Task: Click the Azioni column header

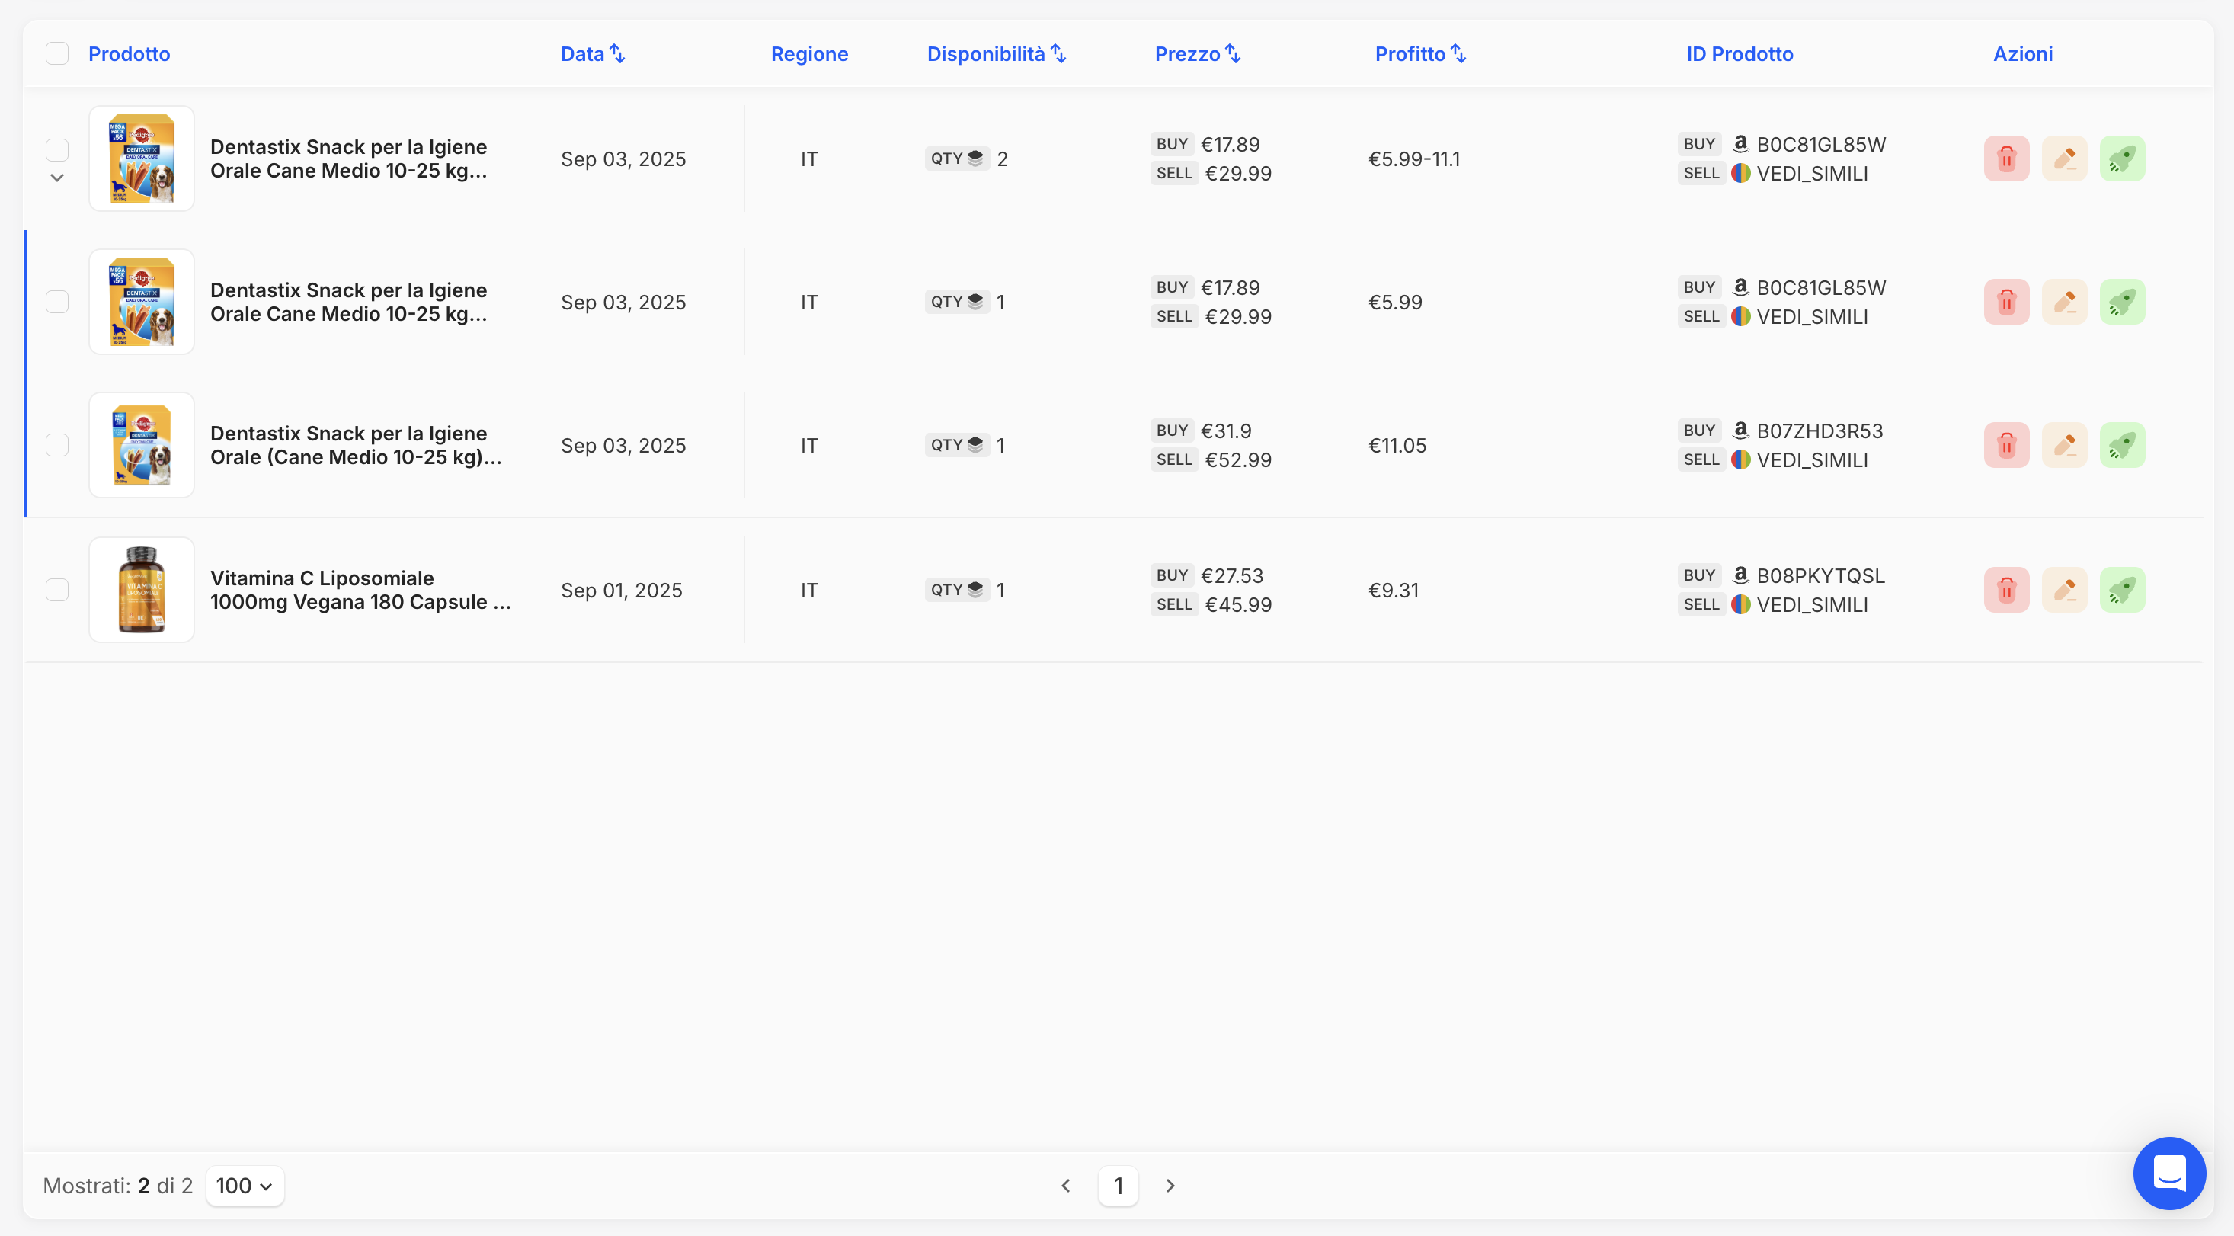Action: coord(2022,54)
